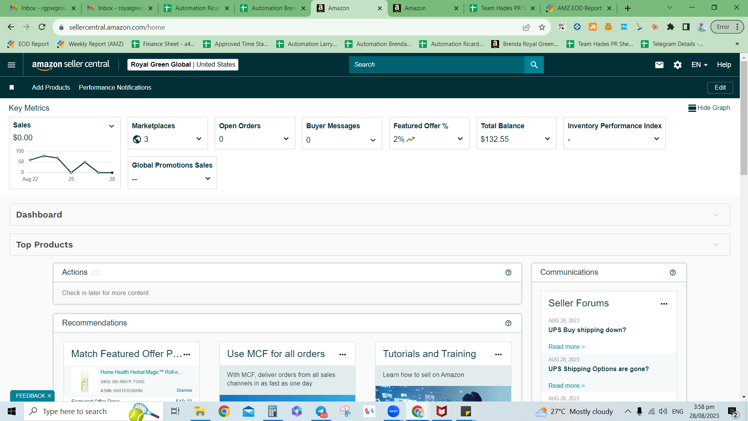Open Recommendations help question icon

pos(508,323)
